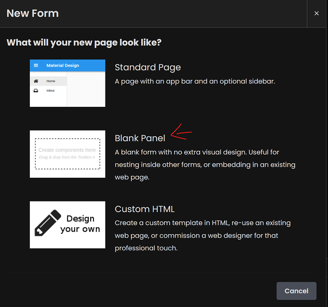Click the hamburger menu icon in Material Design preview
This screenshot has height=307, width=328.
(36, 65)
